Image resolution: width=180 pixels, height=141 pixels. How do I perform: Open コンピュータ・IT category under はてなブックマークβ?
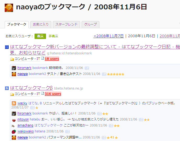point(27,94)
